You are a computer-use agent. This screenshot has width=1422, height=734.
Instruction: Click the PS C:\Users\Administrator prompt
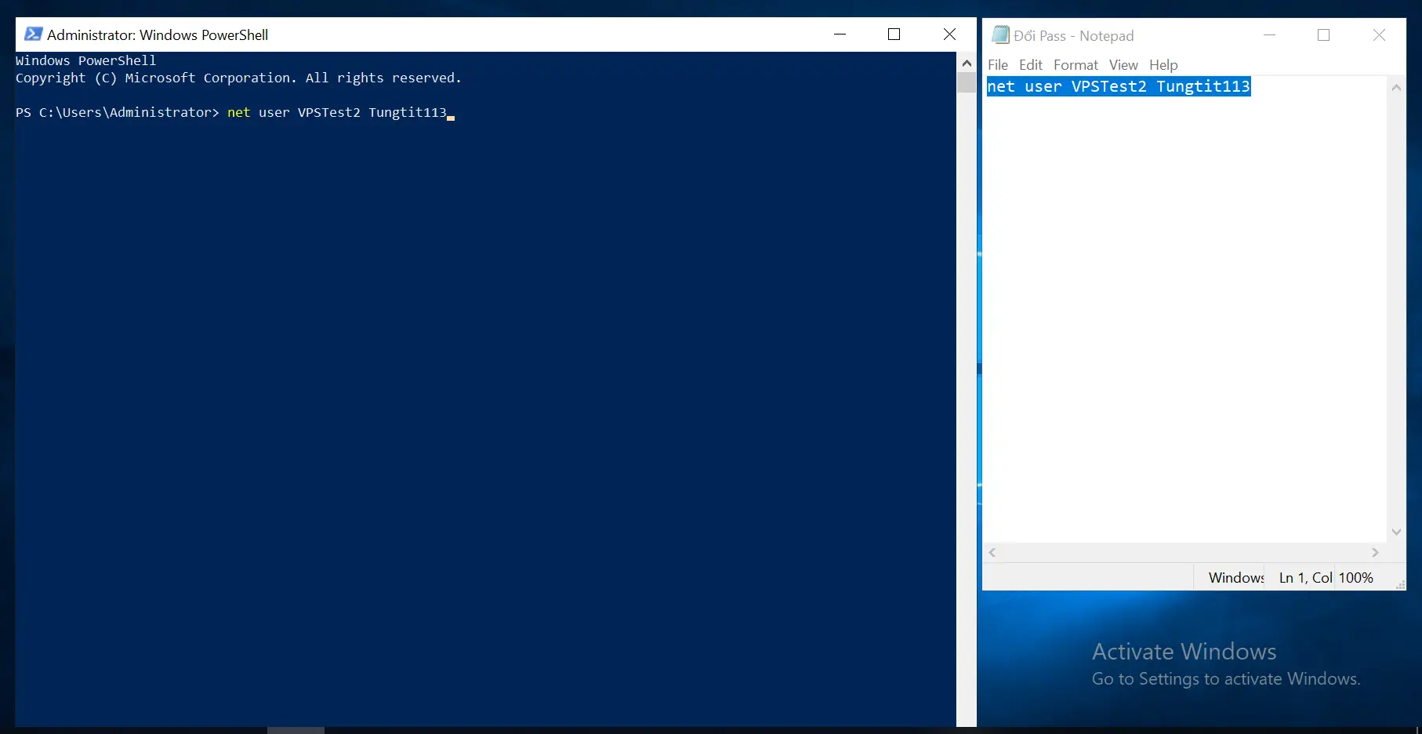point(118,112)
